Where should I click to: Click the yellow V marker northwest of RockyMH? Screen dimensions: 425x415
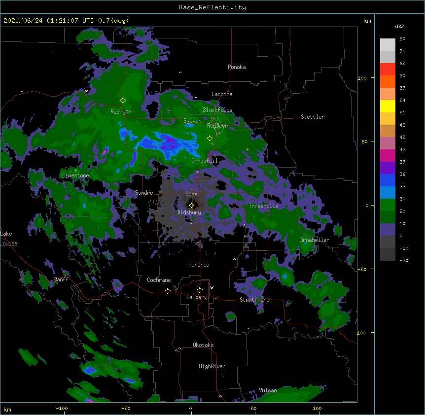(x=86, y=91)
